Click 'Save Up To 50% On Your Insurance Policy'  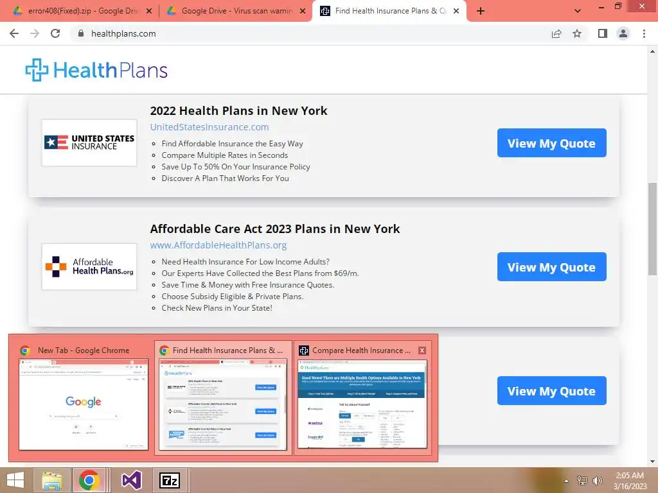(x=236, y=167)
